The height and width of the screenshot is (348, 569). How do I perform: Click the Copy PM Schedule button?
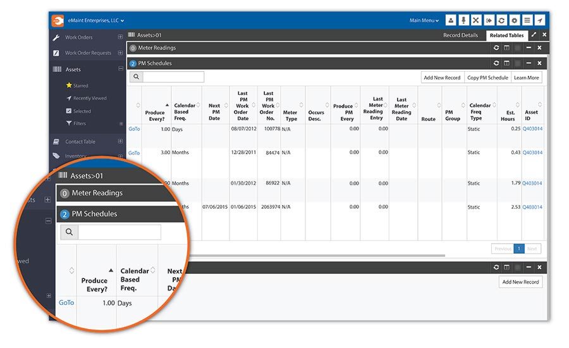coord(487,77)
